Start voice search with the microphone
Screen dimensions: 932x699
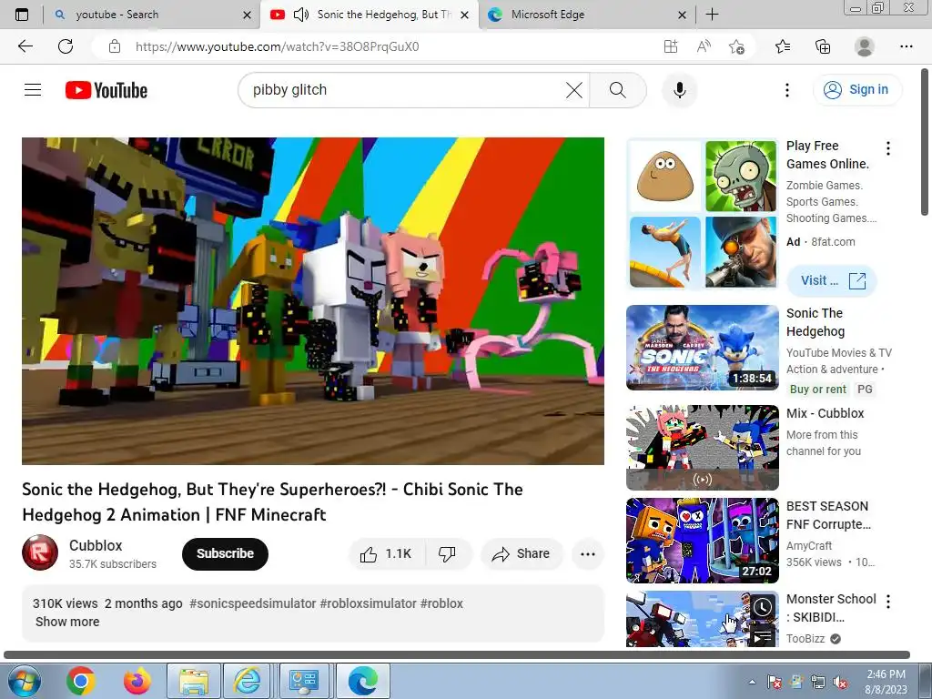[x=679, y=90]
